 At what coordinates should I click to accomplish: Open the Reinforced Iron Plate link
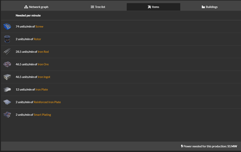pyautogui.click(x=47, y=102)
